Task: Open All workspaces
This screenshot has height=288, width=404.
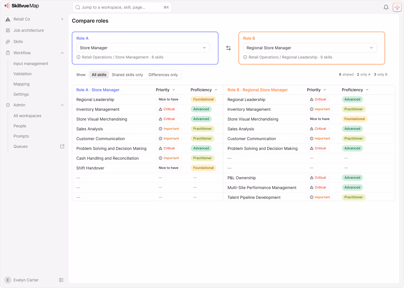Action: click(27, 116)
